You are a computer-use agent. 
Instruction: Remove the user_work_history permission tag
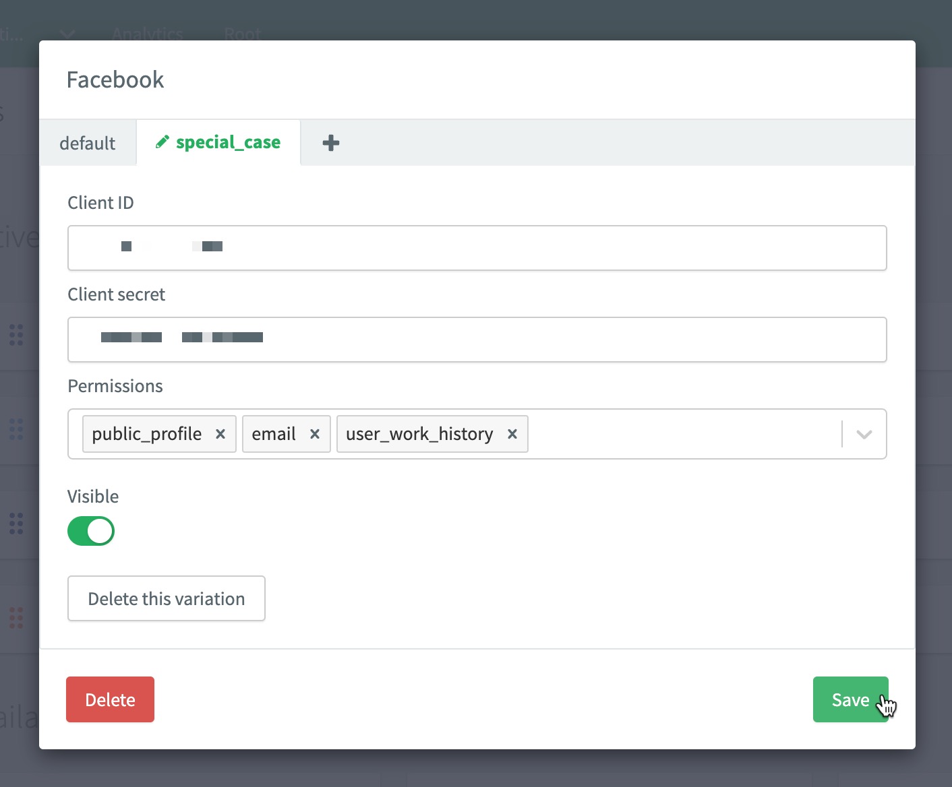point(512,434)
